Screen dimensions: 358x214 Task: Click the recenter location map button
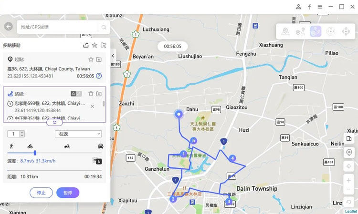point(349,166)
